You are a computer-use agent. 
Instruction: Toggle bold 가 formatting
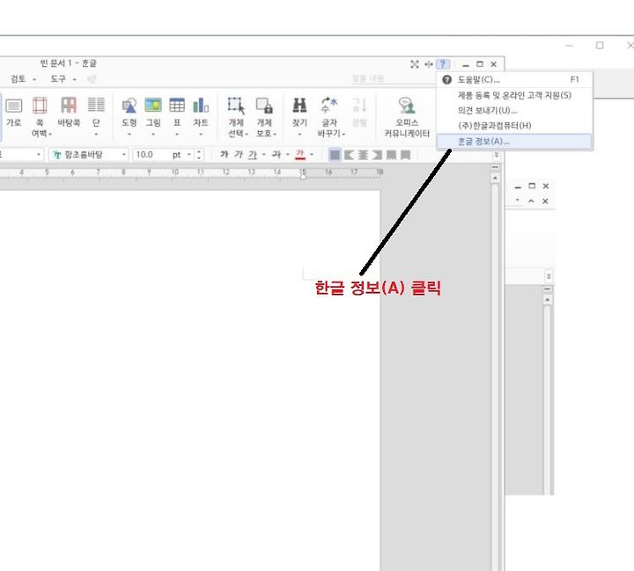pyautogui.click(x=225, y=154)
